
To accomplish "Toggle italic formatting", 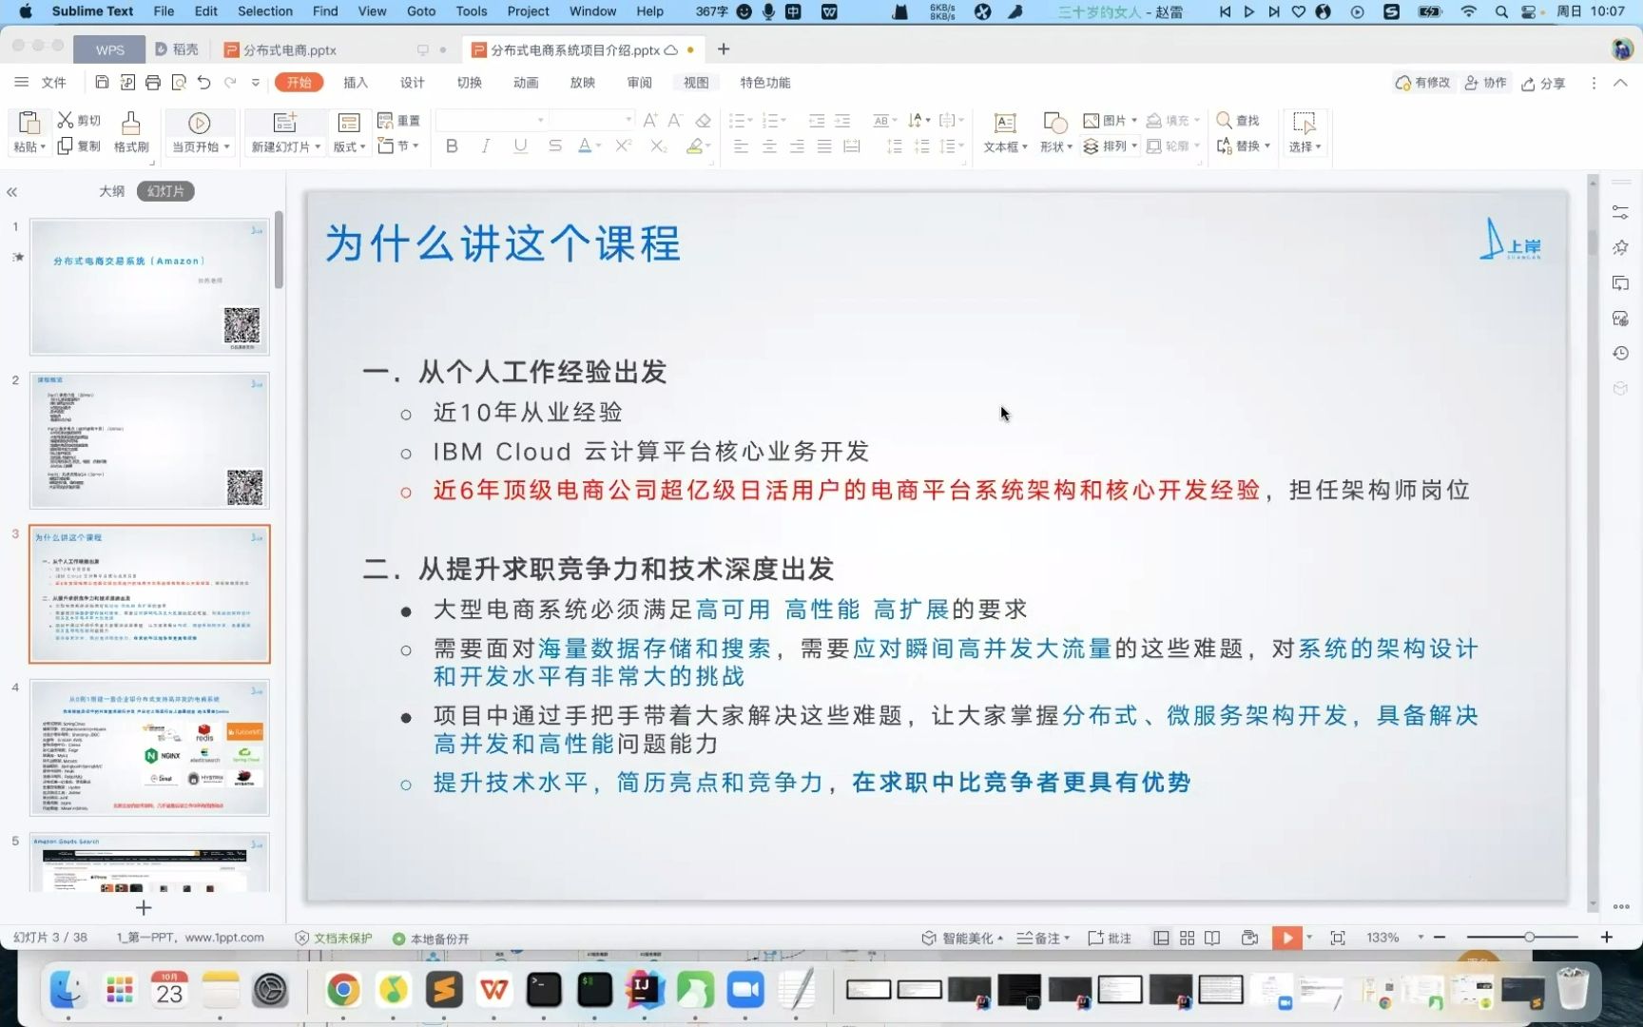I will point(485,145).
